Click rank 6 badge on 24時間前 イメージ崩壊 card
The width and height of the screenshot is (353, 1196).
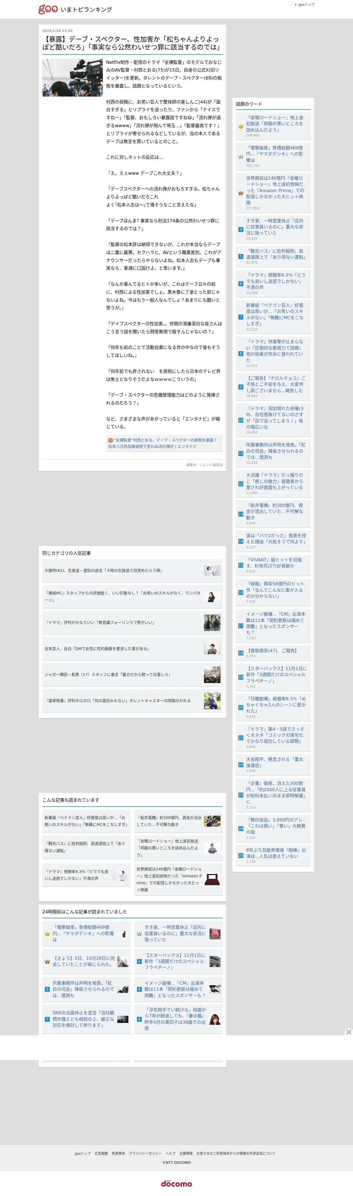139,989
